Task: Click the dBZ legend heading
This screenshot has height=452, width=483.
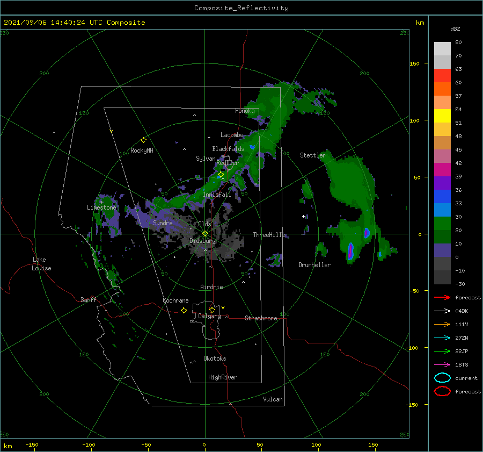Action: tap(455, 28)
